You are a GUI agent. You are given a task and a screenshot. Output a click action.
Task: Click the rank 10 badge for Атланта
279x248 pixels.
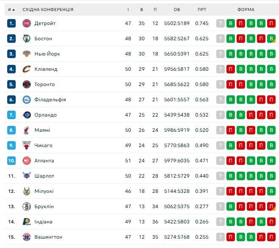[x=11, y=161]
